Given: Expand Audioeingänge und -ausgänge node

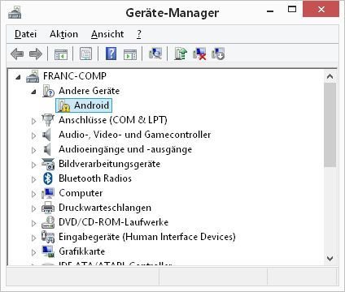Looking at the screenshot, I should point(33,150).
